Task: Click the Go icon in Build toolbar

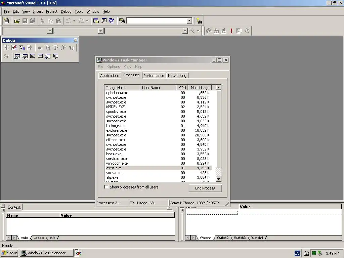Action: [x=239, y=31]
